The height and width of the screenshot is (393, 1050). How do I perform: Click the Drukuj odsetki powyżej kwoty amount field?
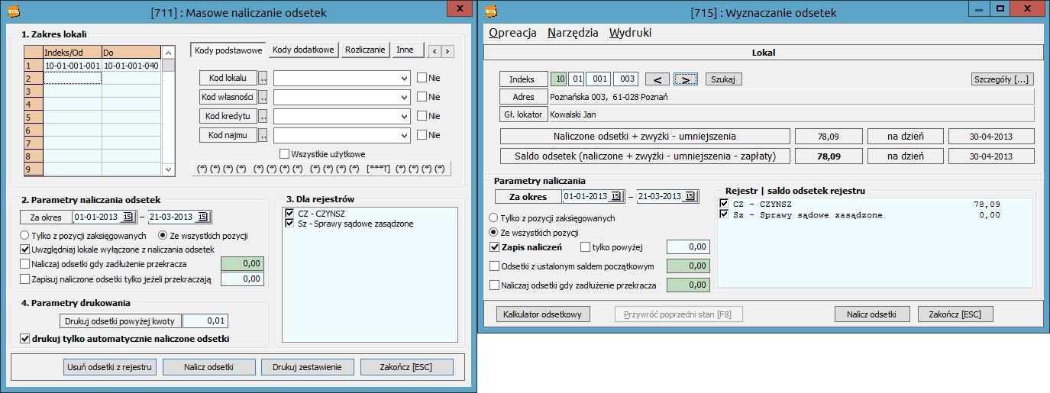tap(205, 321)
